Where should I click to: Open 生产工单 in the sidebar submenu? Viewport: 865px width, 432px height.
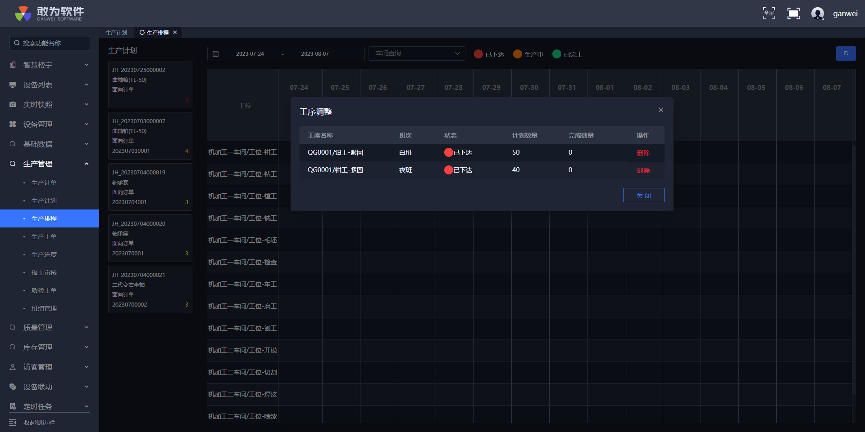click(x=44, y=236)
